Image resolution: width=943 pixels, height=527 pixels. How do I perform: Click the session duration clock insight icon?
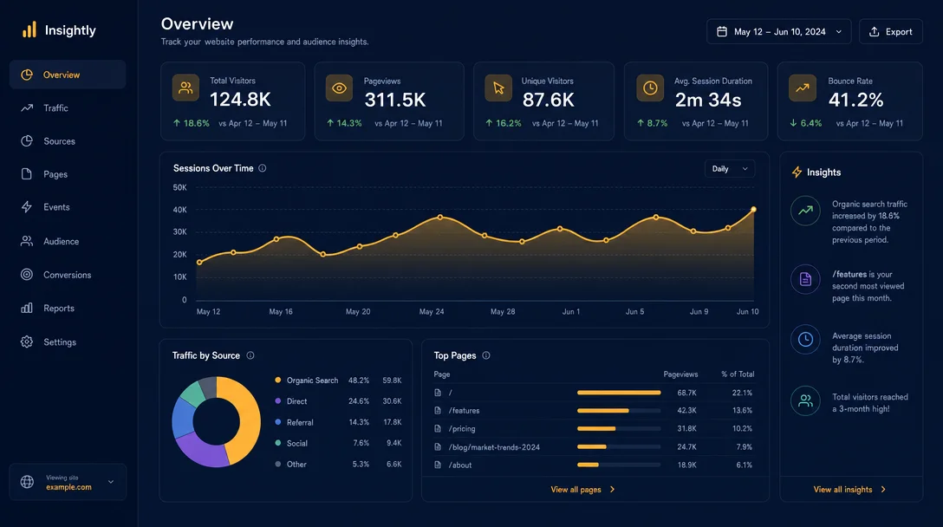tap(805, 339)
